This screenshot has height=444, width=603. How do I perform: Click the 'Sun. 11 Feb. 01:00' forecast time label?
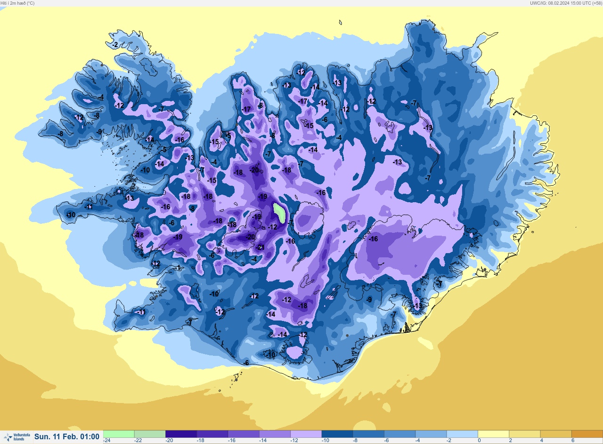(67, 437)
